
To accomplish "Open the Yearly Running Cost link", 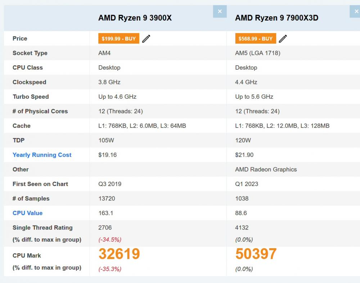I will [x=42, y=155].
